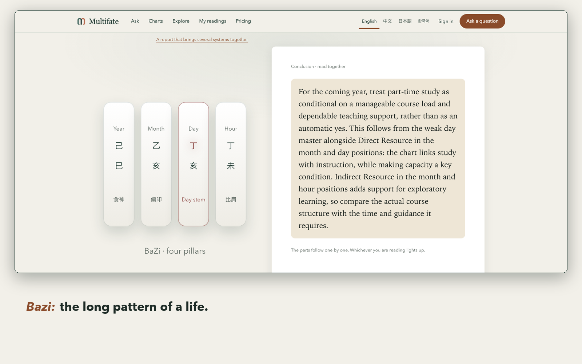Switch language to 中文

pyautogui.click(x=387, y=21)
